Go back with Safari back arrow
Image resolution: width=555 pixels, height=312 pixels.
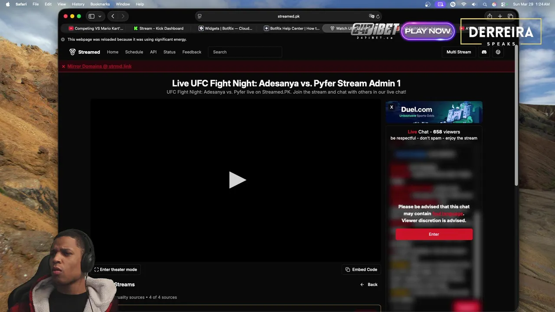[113, 16]
